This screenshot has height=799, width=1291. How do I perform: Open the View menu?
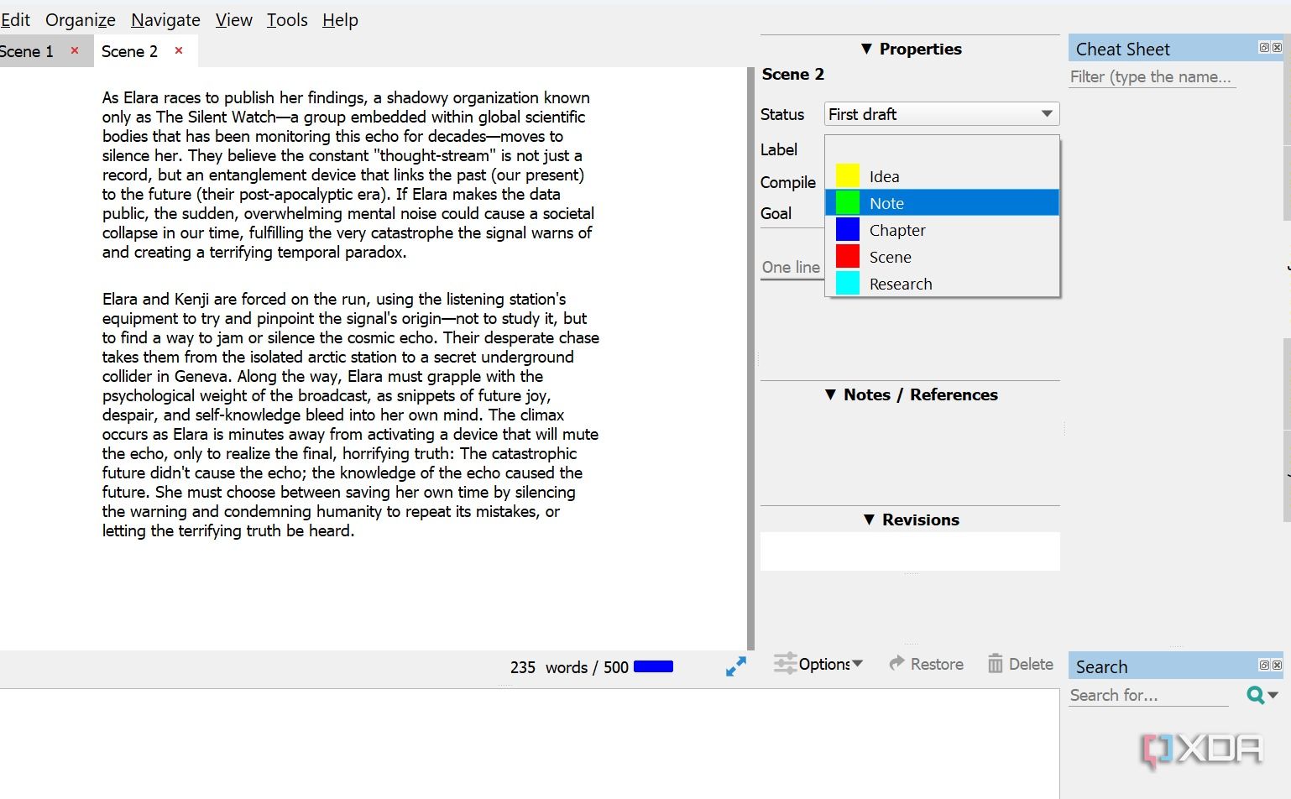(x=233, y=20)
